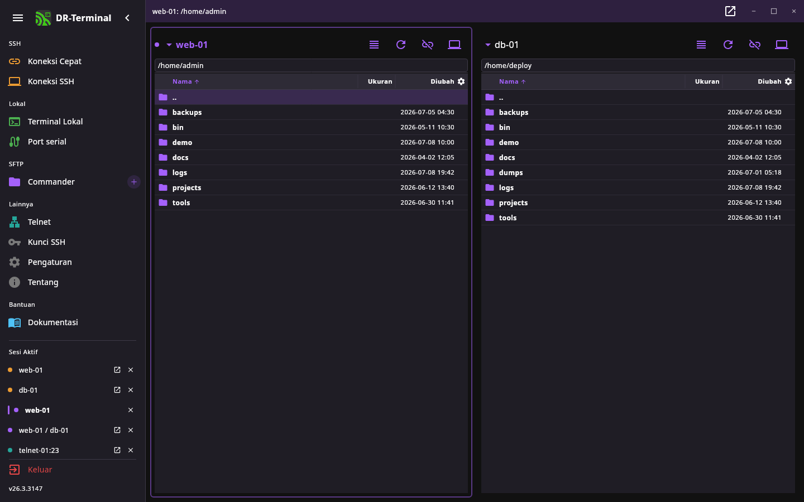Click date 2026-07-01 05:18 in db-01 panel
This screenshot has height=502, width=804.
(754, 172)
